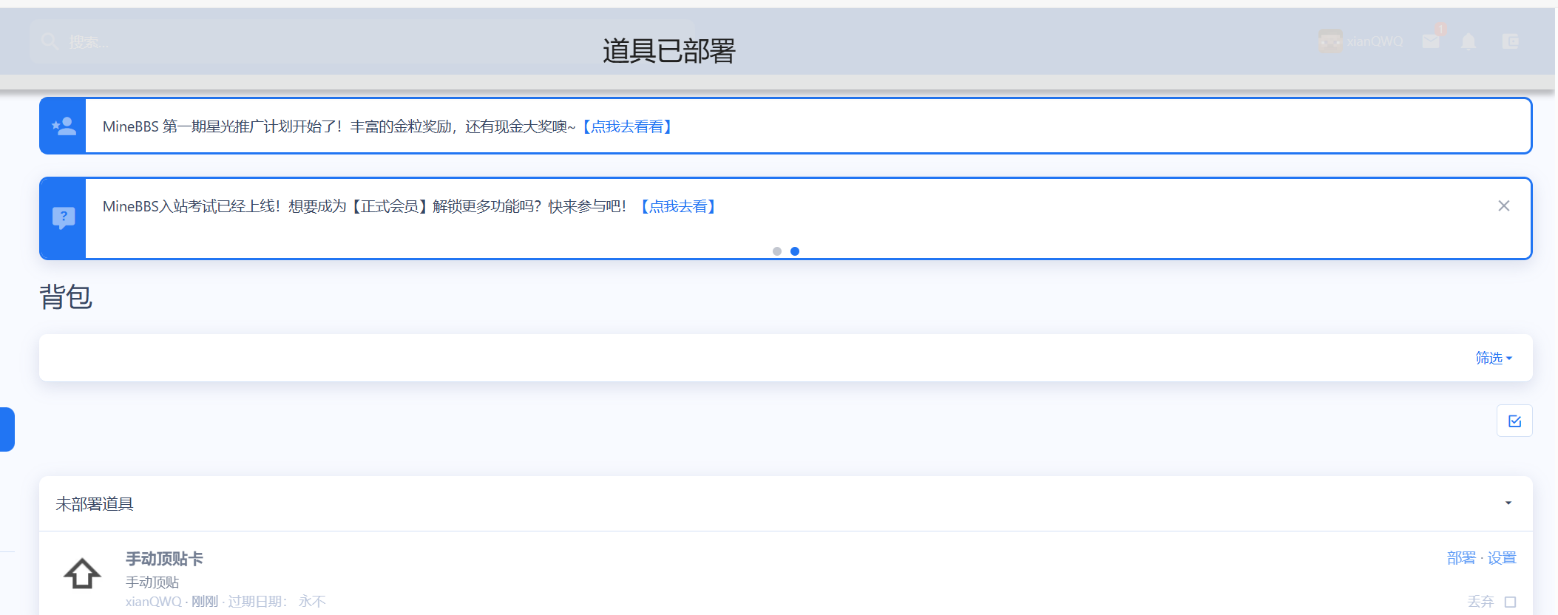Click the 手动顶贴 item description
Viewport: 1558px width, 615px height.
point(152,582)
